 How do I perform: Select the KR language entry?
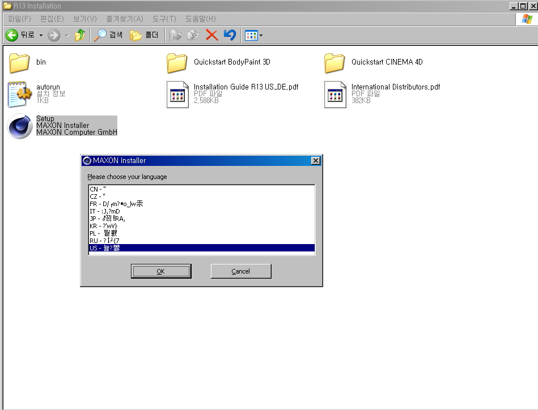(201, 226)
